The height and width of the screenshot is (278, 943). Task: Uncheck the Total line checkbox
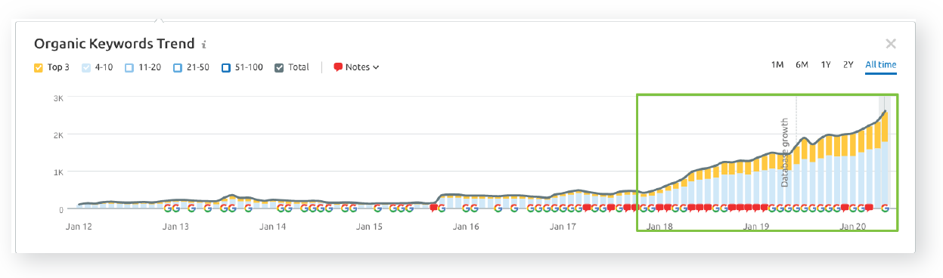click(x=279, y=67)
